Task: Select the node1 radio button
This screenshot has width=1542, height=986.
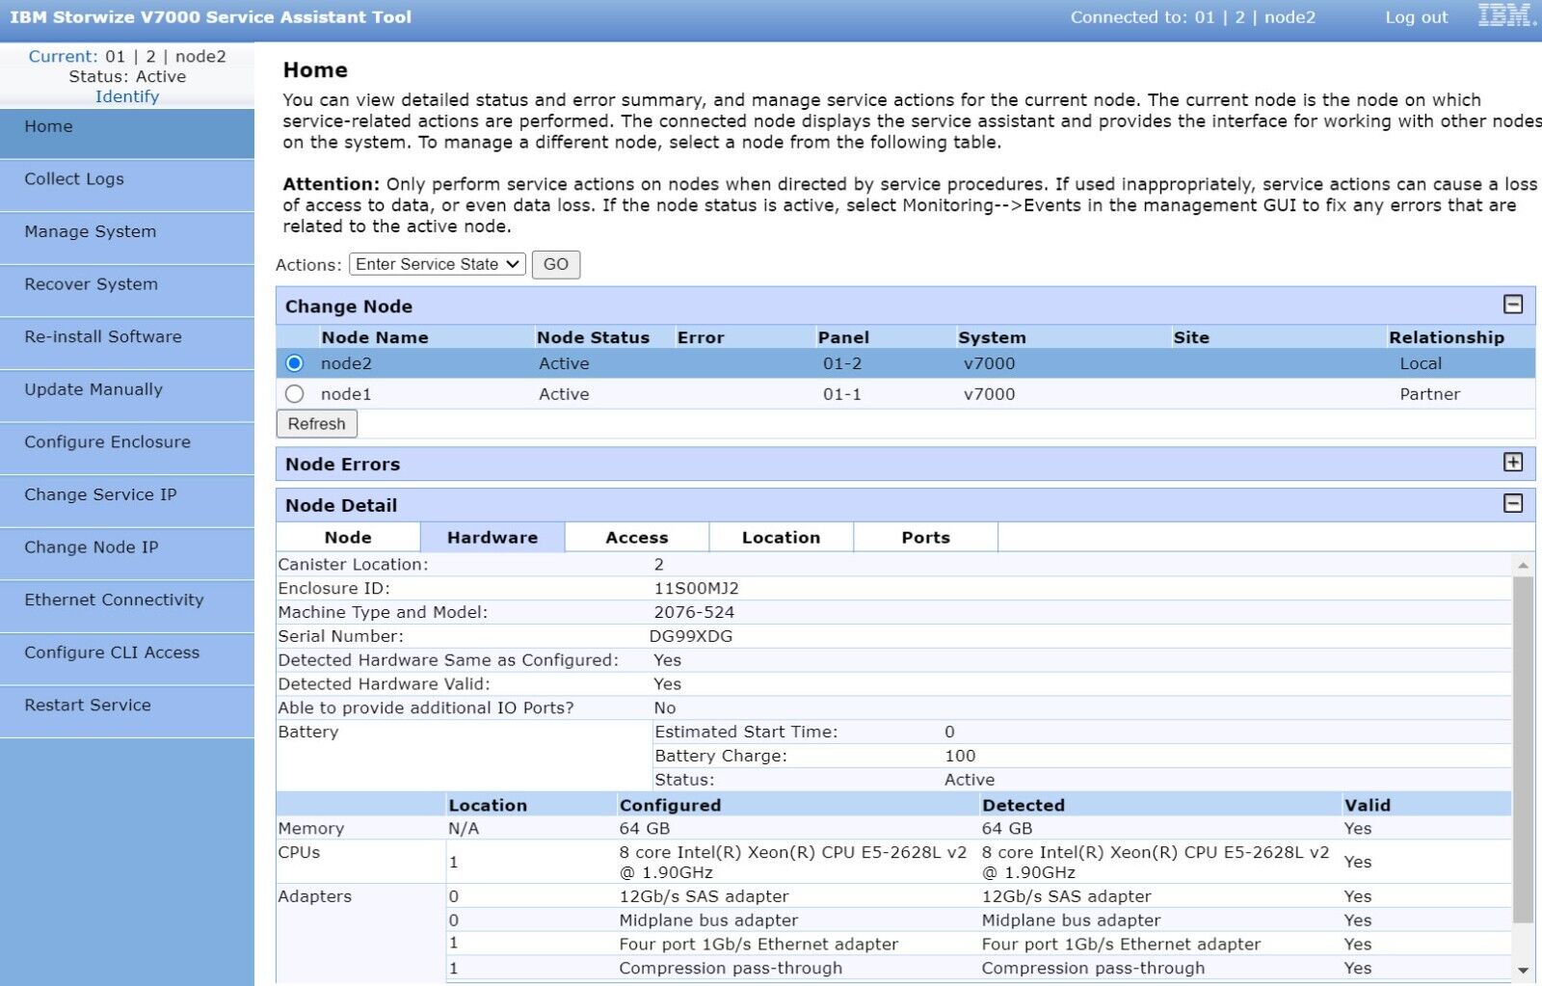Action: pos(294,394)
